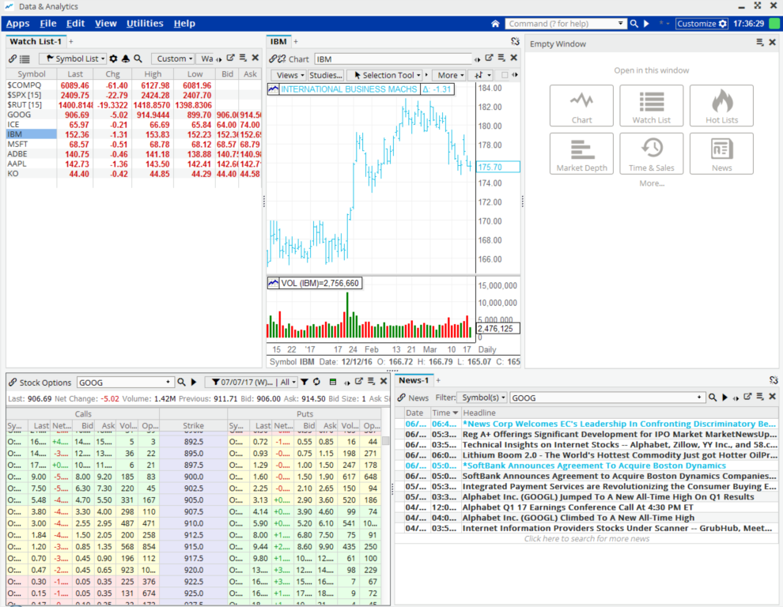The width and height of the screenshot is (783, 607).
Task: Click here to search for more news
Action: pyautogui.click(x=587, y=538)
